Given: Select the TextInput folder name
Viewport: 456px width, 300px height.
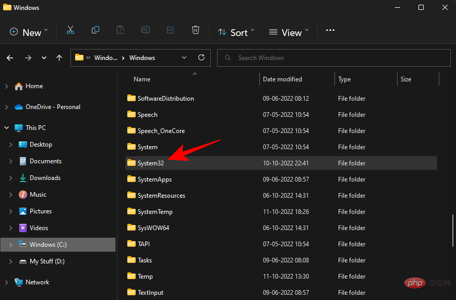Looking at the screenshot, I should (150, 293).
